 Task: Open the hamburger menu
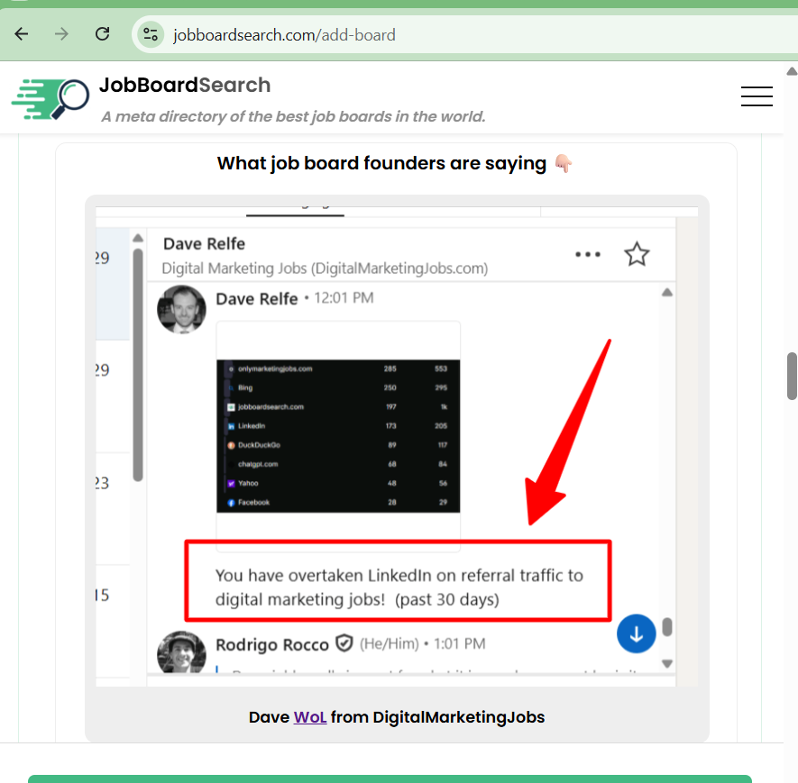point(757,96)
